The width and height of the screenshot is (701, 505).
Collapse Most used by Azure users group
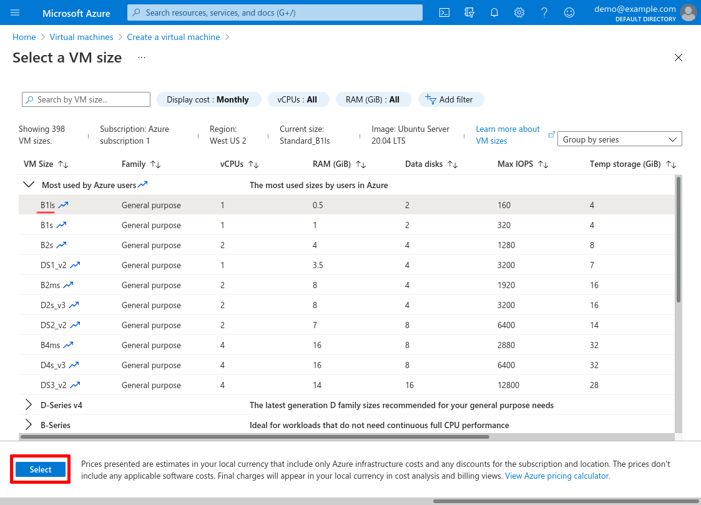point(29,184)
